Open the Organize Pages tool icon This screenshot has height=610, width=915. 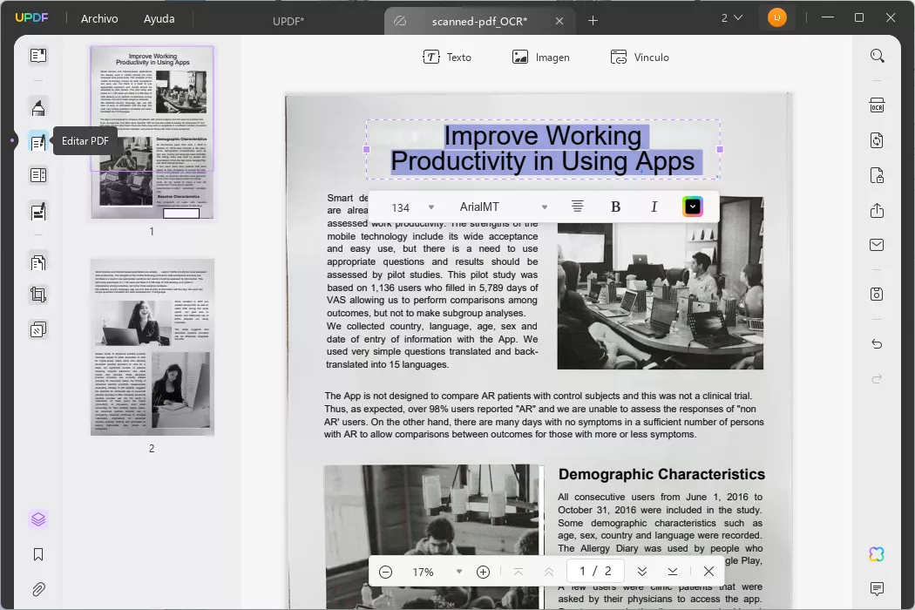pyautogui.click(x=38, y=262)
